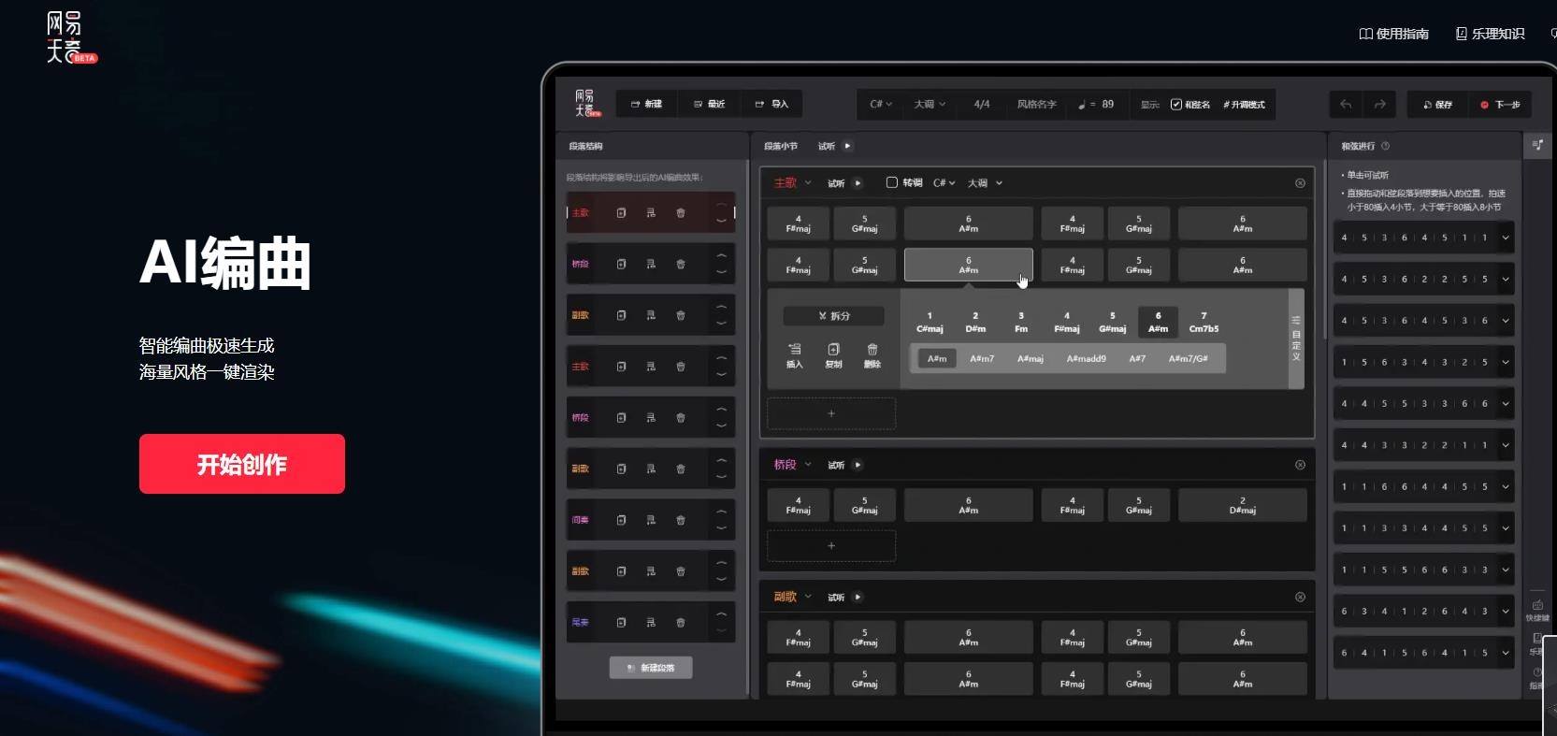This screenshot has height=736, width=1557.
Task: Click the 保存 save button
Action: point(1437,104)
